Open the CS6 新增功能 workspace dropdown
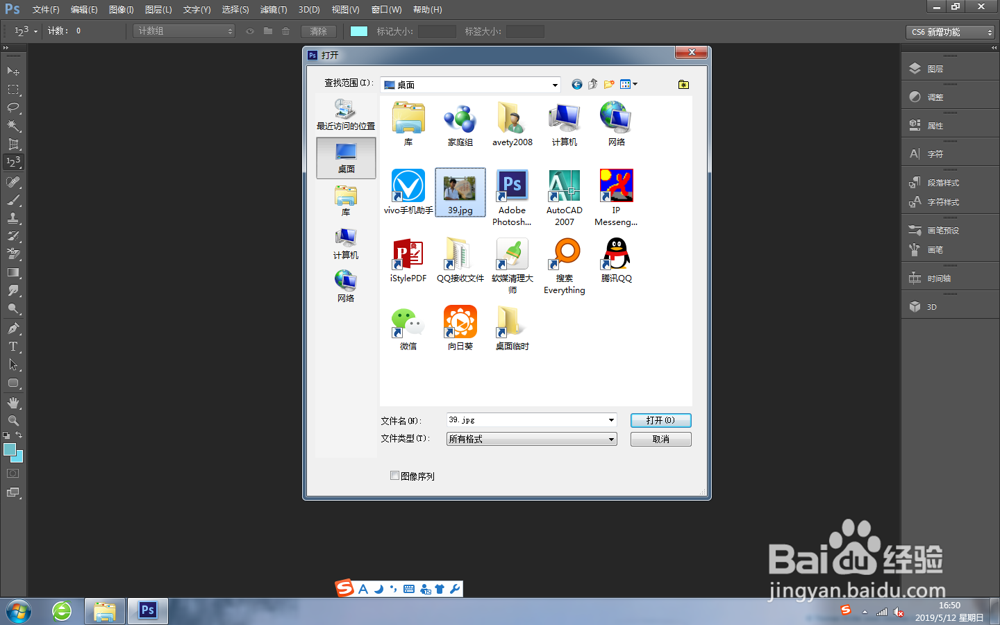Image resolution: width=1000 pixels, height=625 pixels. point(951,32)
